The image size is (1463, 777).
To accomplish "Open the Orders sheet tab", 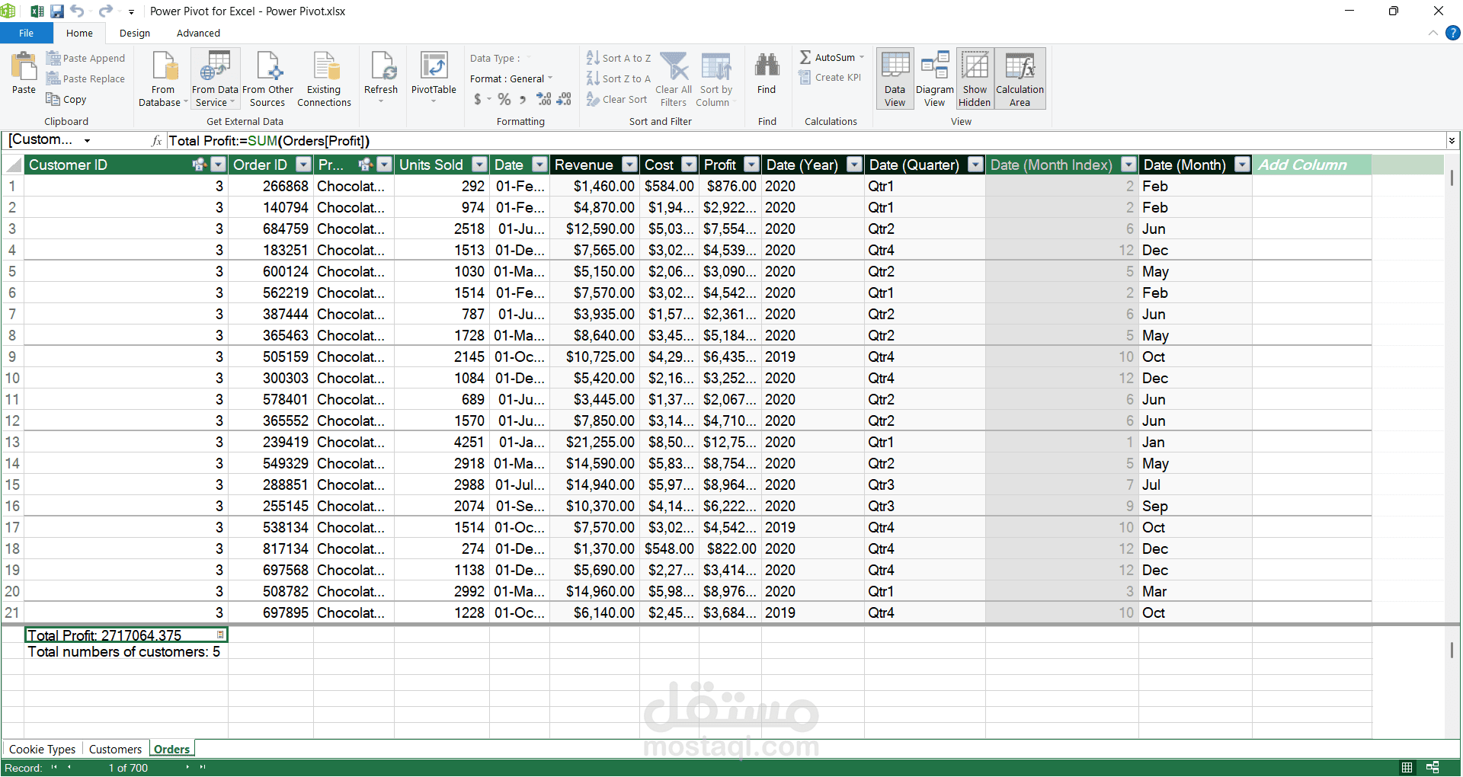I will (x=171, y=749).
